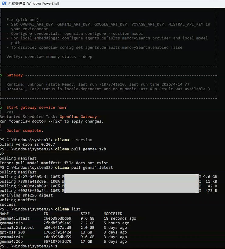Click the 'SIZE' column header

[x=85, y=214]
